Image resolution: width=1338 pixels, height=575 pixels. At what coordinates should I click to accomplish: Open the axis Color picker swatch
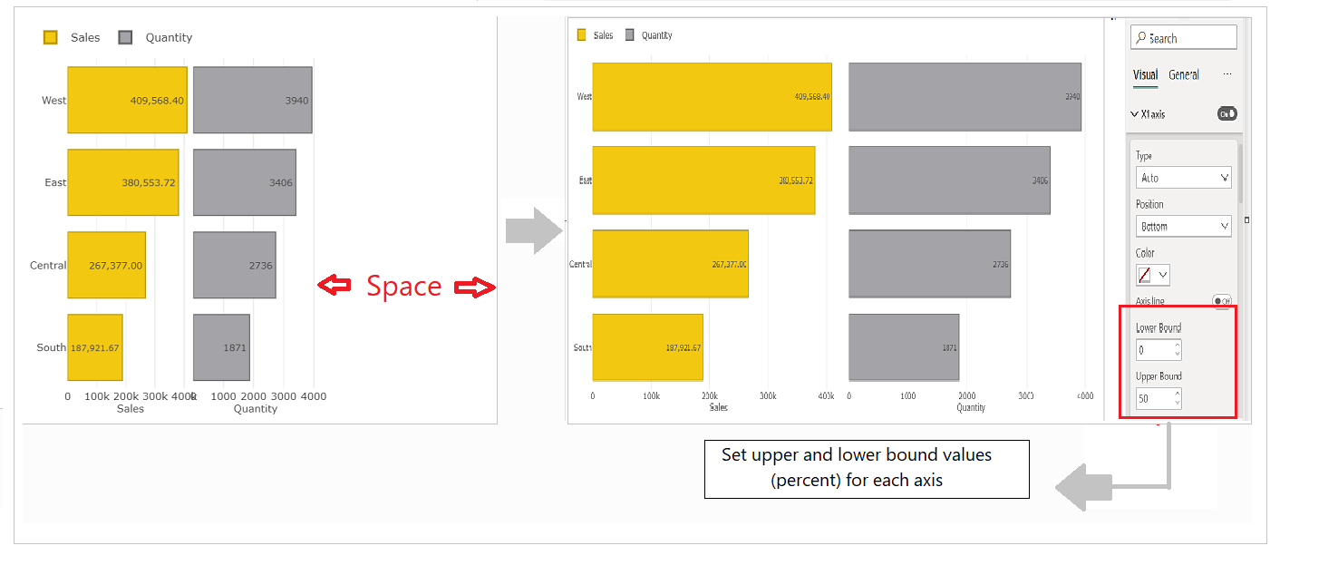[1153, 275]
